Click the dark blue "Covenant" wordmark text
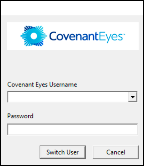The height and width of the screenshot is (166, 144). click(74, 36)
